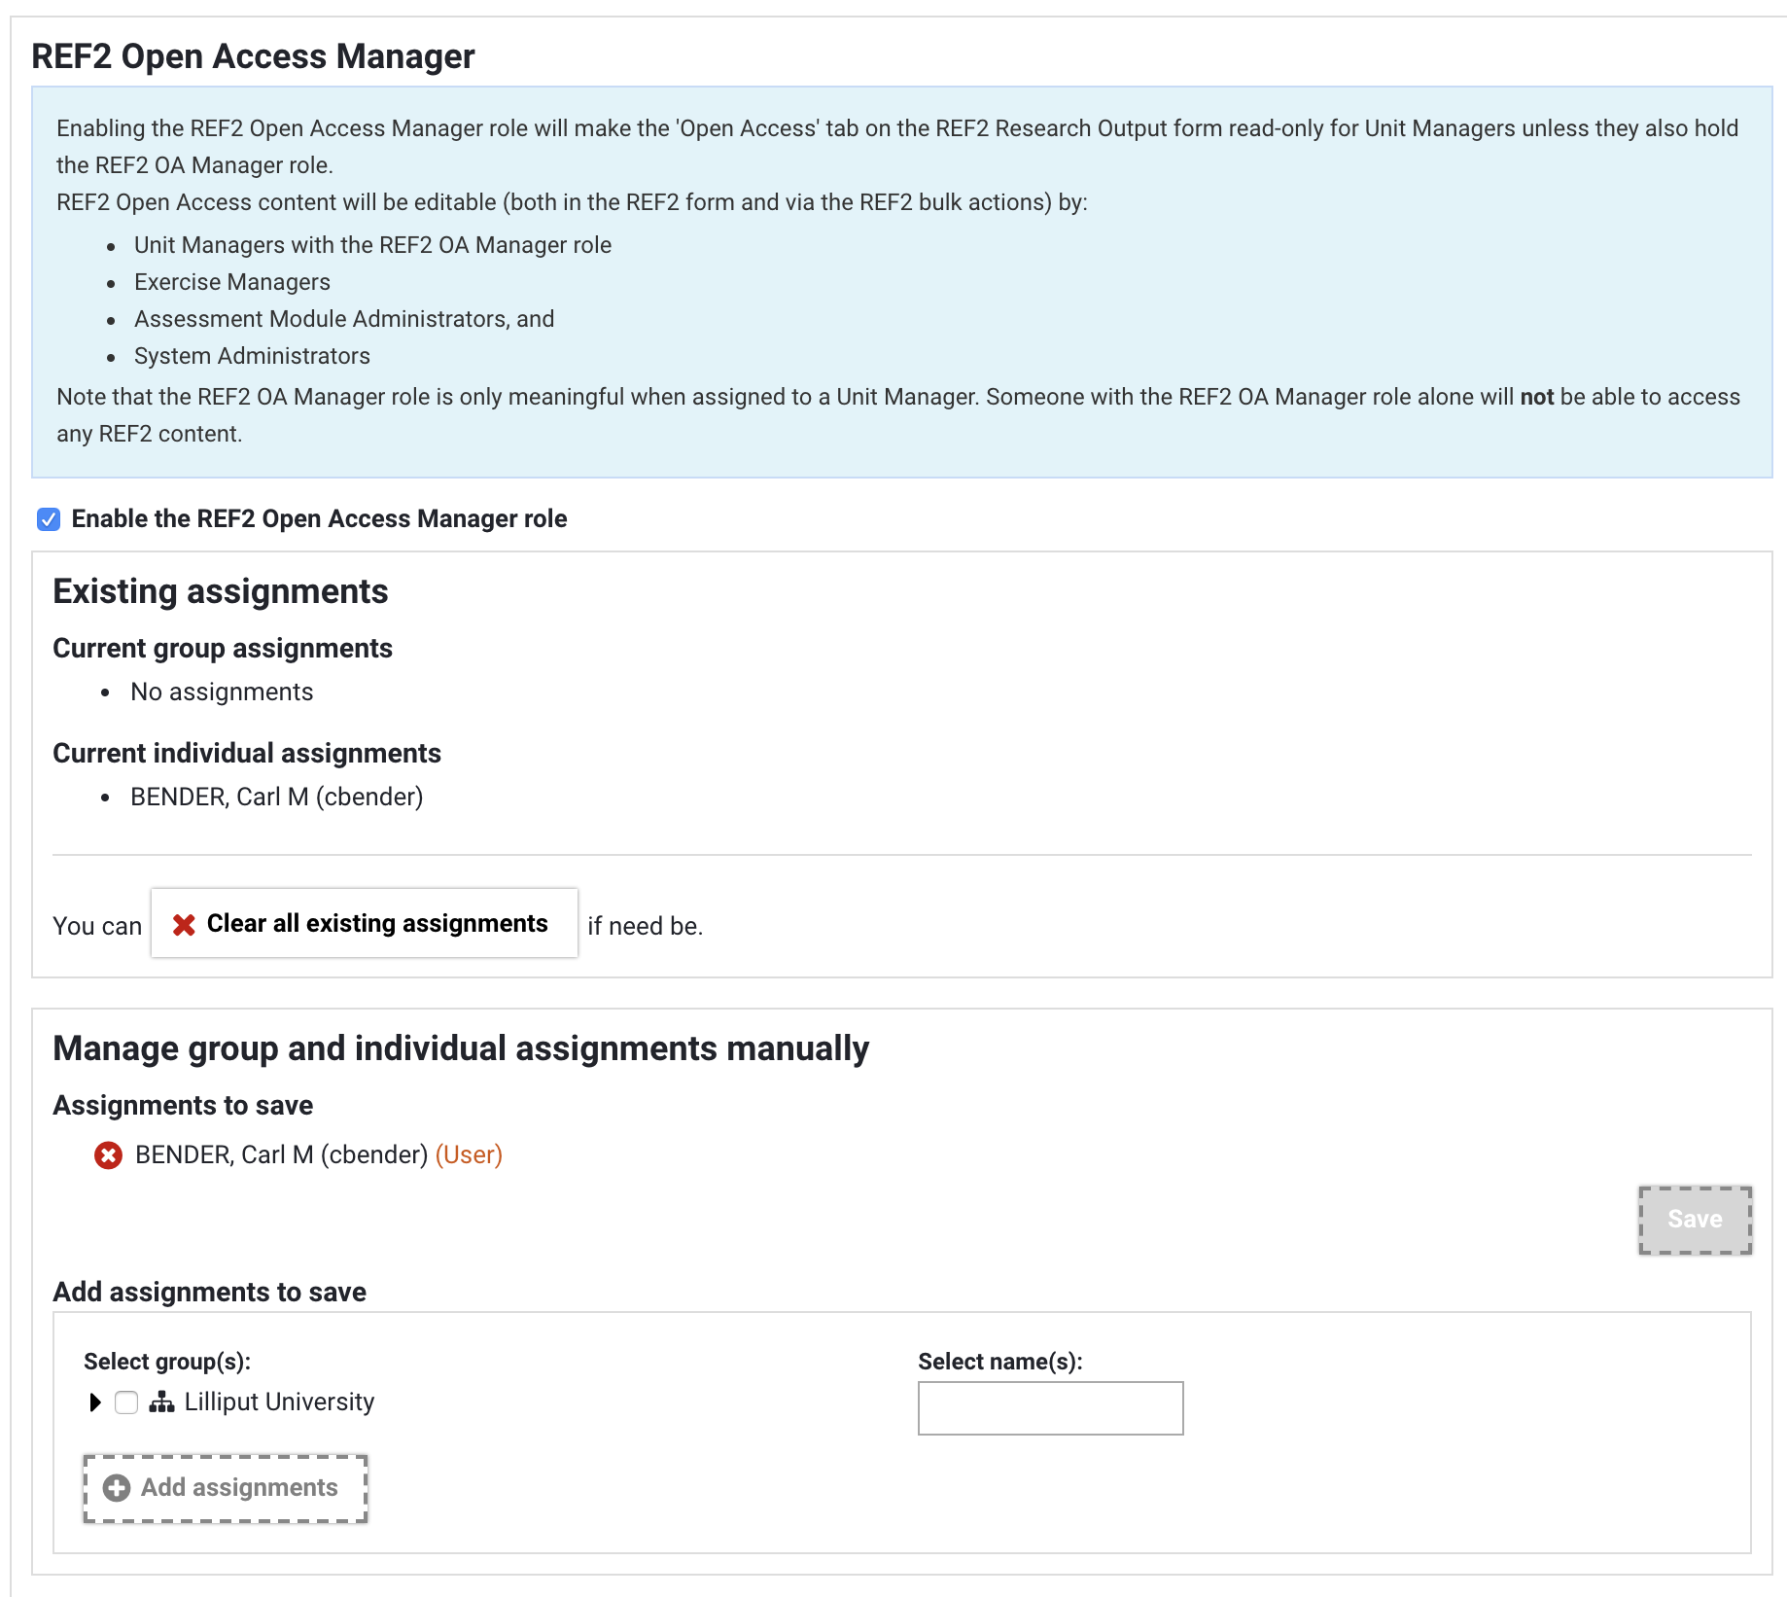Click the 'Select group(s):' label

[167, 1362]
